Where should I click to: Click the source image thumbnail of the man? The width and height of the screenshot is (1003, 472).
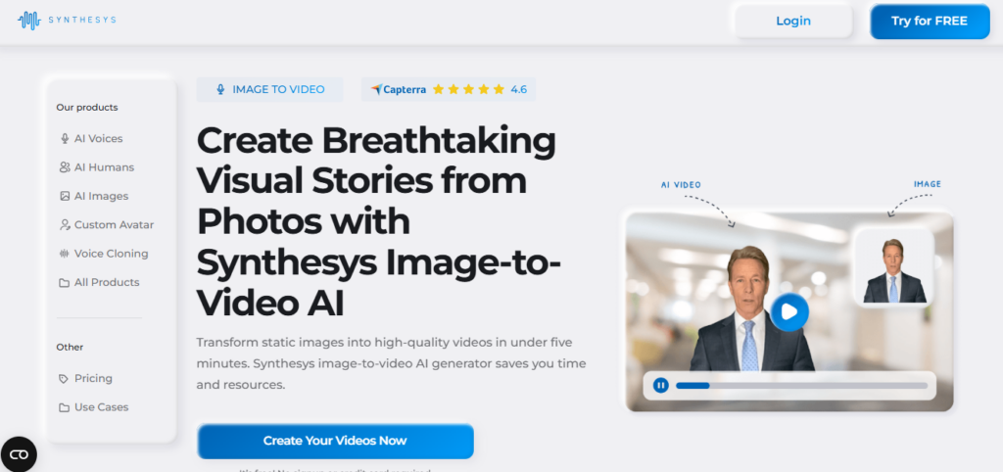tap(894, 266)
